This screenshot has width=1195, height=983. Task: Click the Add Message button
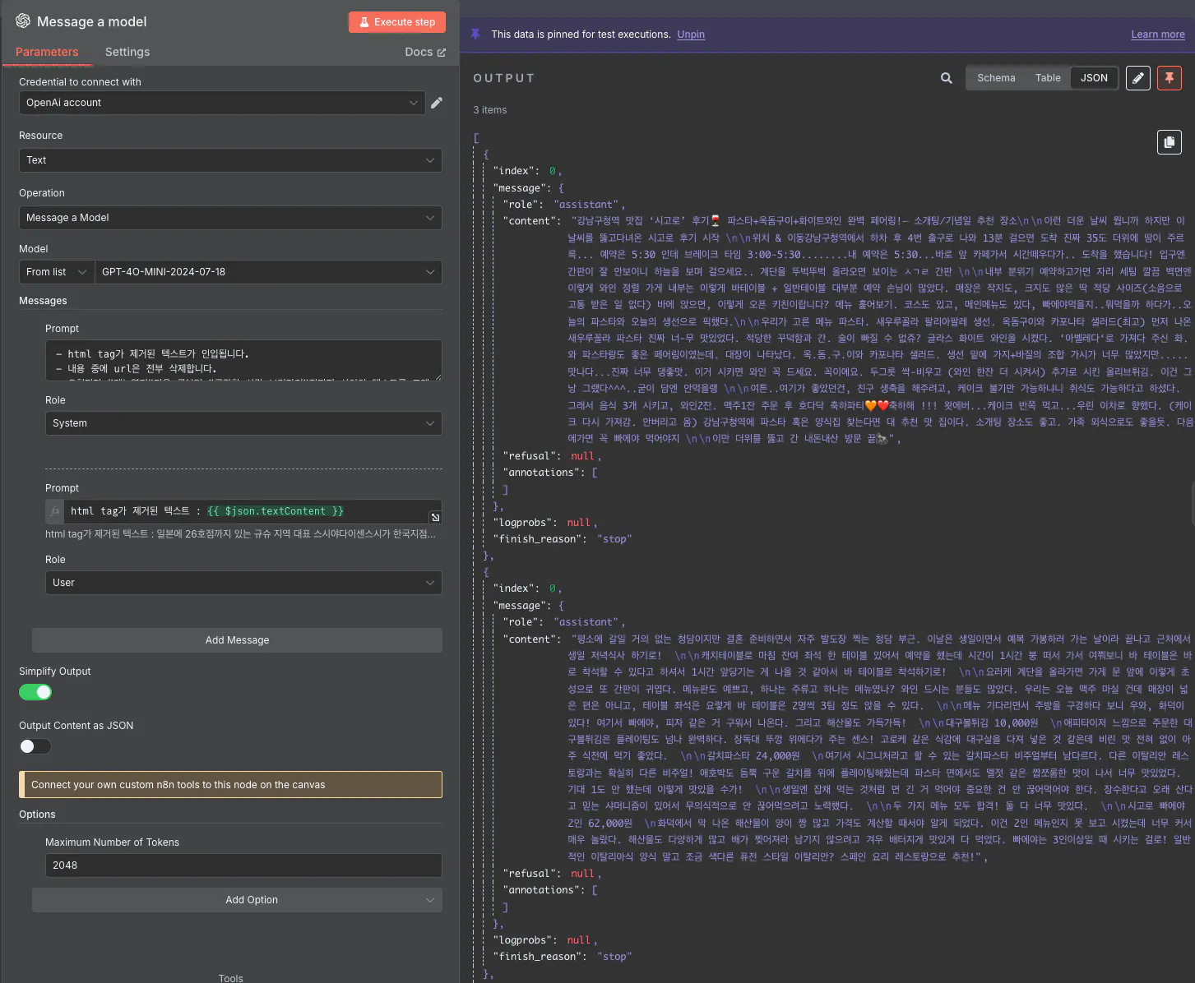tap(237, 640)
